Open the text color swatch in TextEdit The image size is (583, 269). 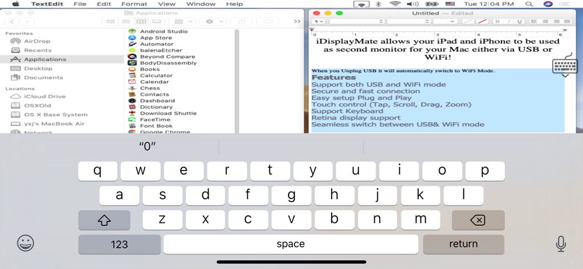coord(468,22)
